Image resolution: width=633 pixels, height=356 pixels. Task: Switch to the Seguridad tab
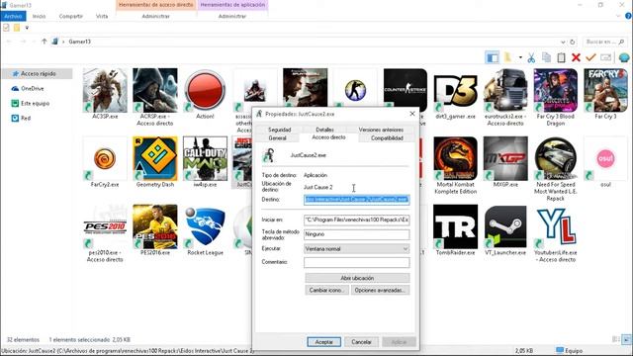279,130
